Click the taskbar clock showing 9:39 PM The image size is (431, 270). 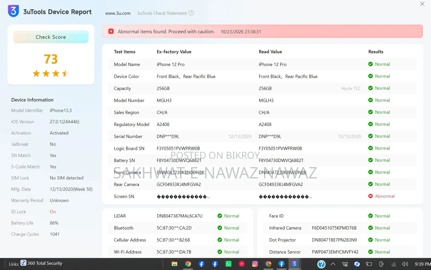423,264
